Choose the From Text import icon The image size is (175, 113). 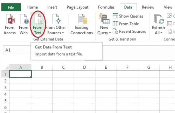pos(38,19)
